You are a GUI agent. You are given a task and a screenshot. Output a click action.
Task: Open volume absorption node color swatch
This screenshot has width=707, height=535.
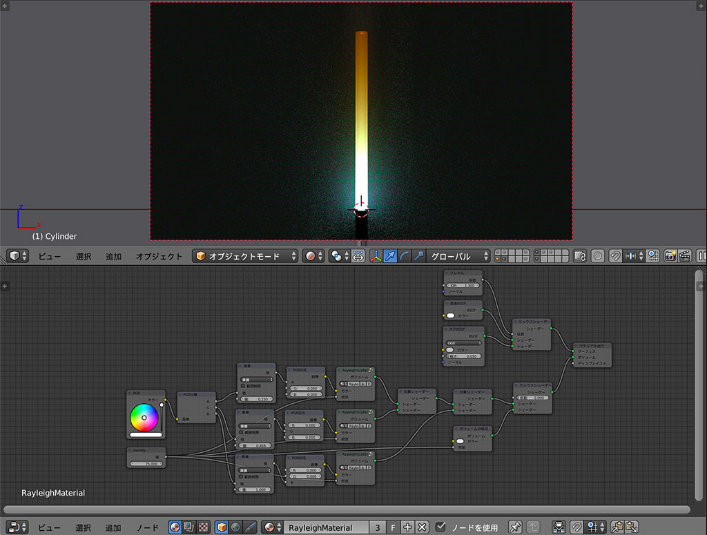click(x=460, y=441)
